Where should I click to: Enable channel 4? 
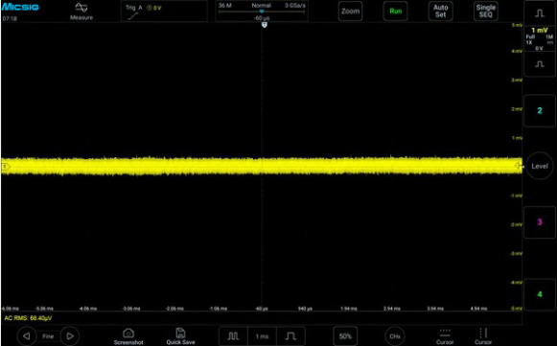point(540,294)
